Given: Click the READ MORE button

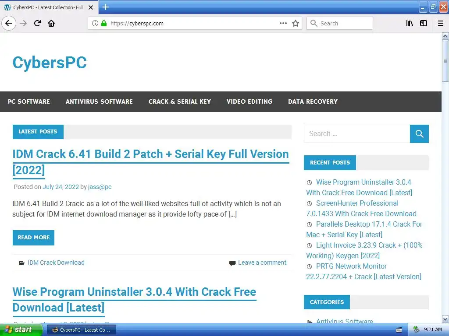Looking at the screenshot, I should pos(33,238).
